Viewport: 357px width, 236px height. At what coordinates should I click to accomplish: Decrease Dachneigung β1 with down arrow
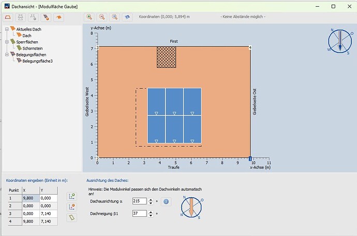click(151, 215)
